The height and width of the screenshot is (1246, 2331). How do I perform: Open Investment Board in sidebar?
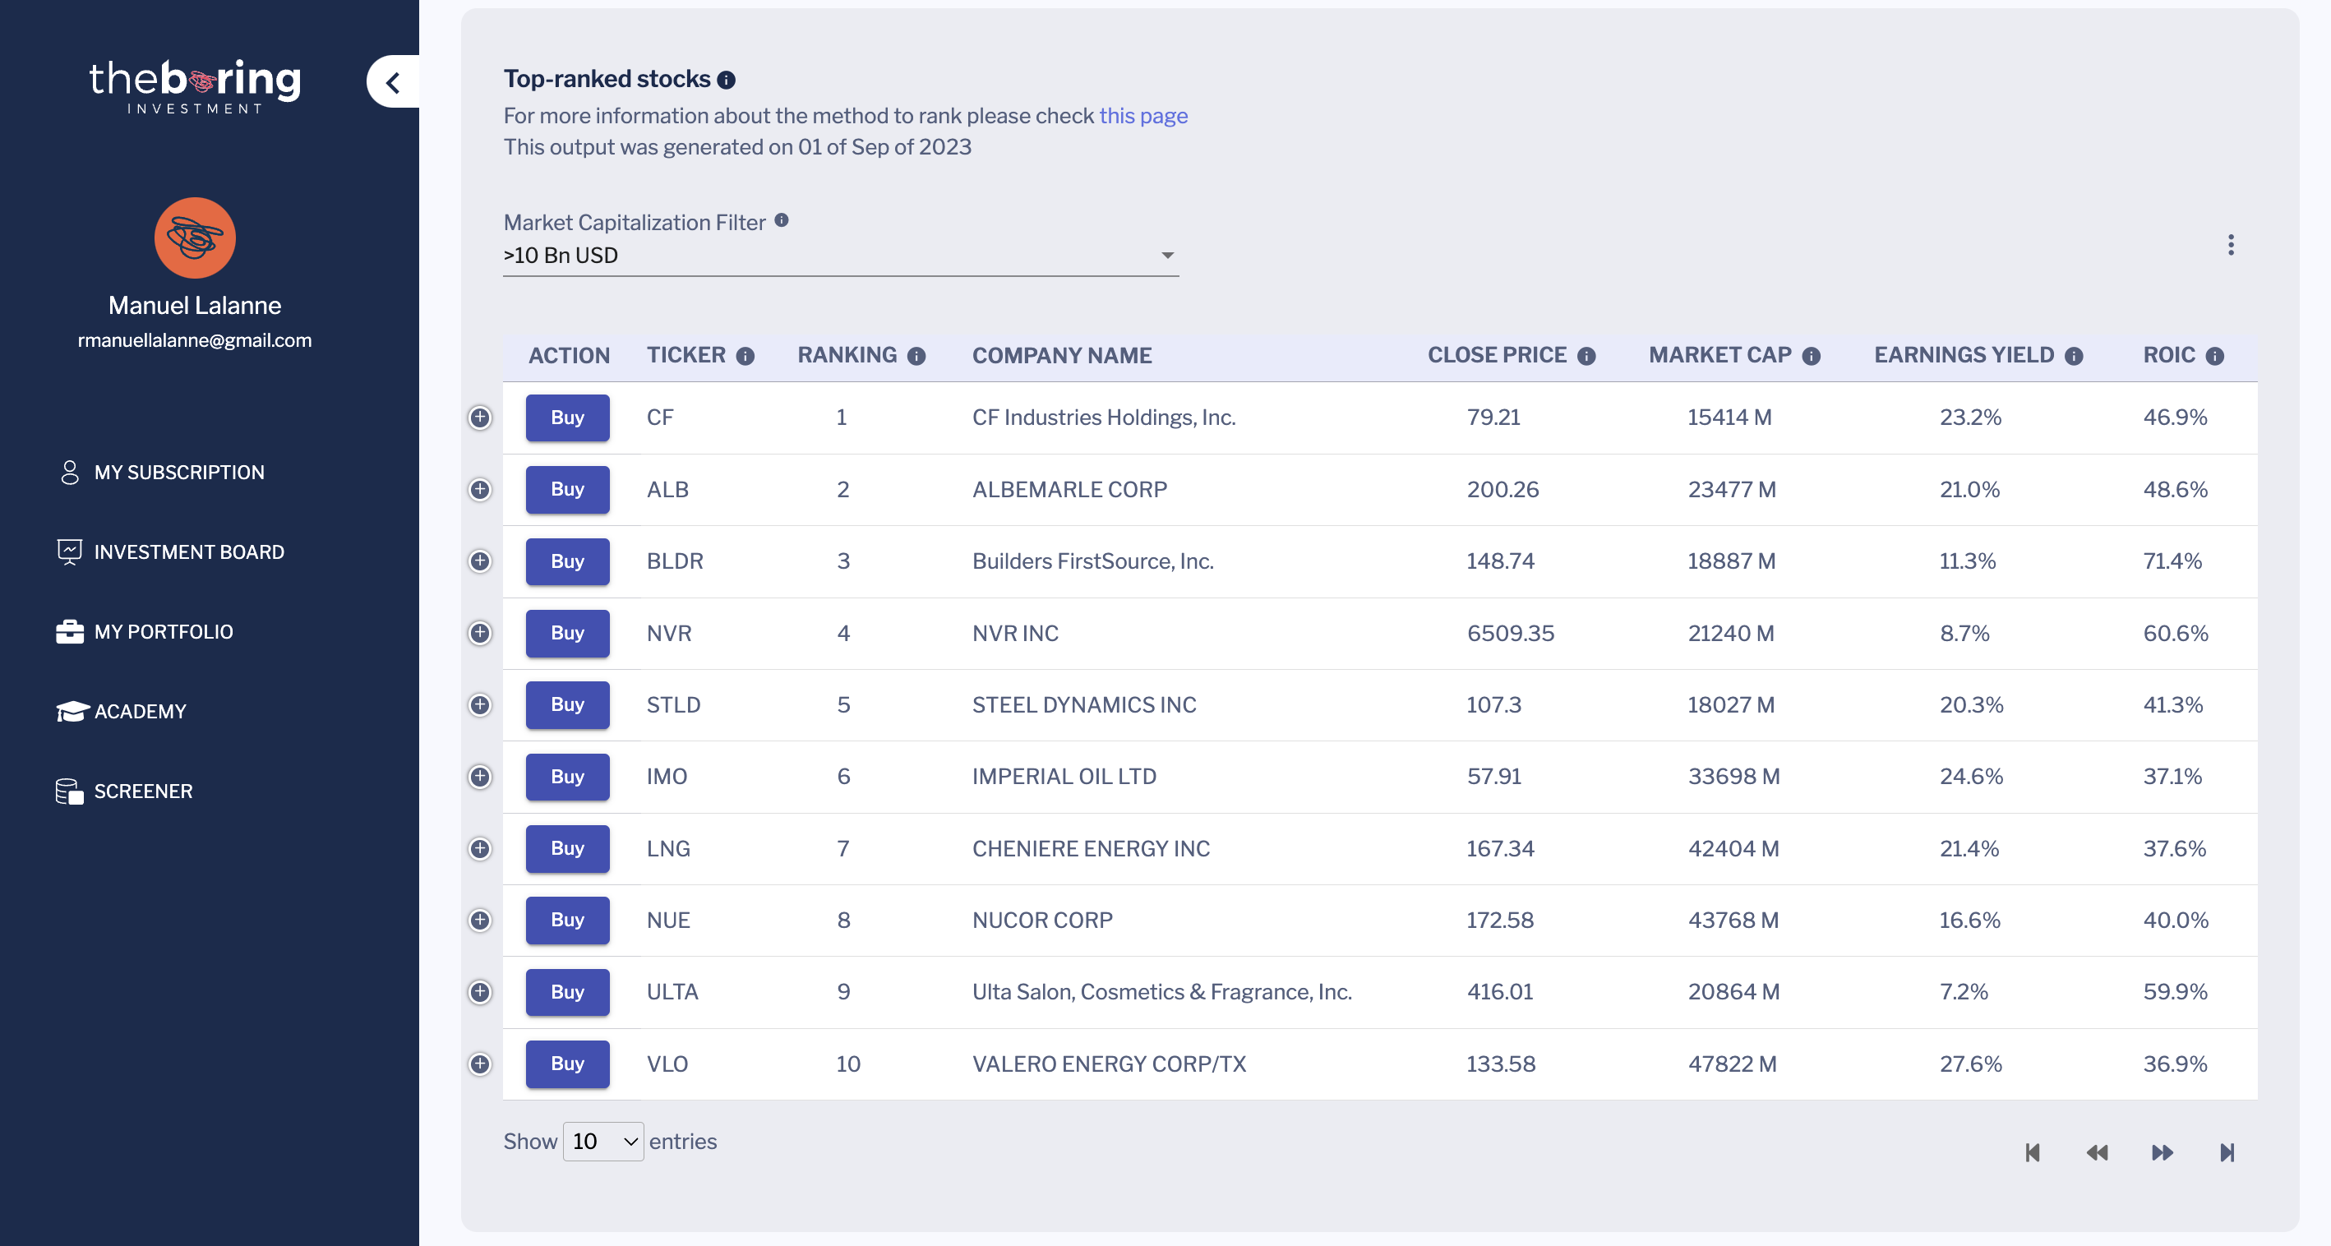(172, 552)
